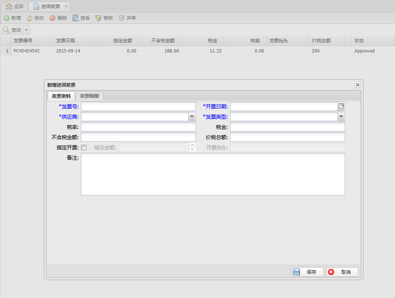Click the 审核 (Approve) shield icon
The image size is (395, 298).
pyautogui.click(x=98, y=18)
